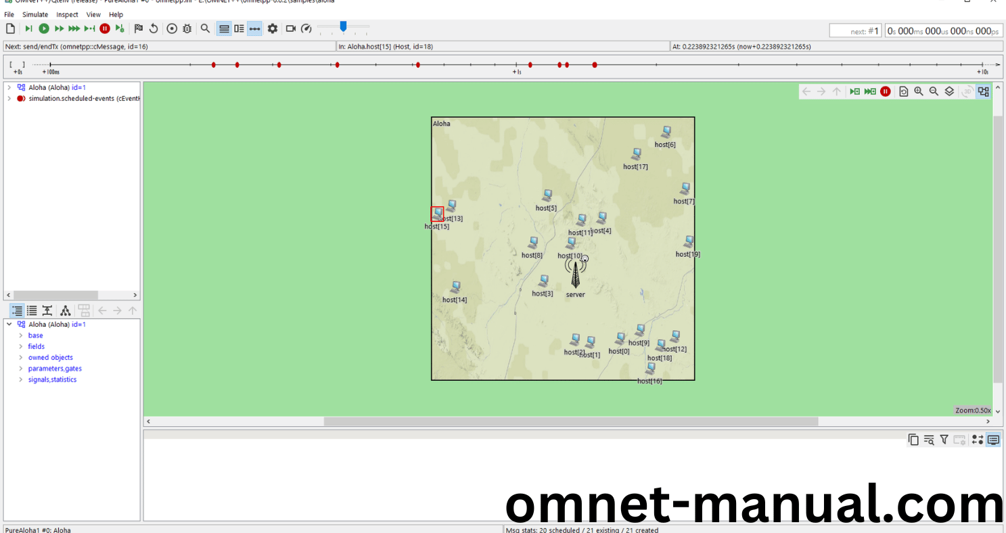Viewport: 1006px width, 533px height.
Task: Click the Re-layout icon above the network view
Action: coord(904,91)
